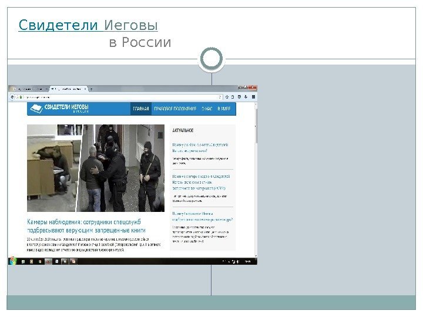Click the АКТУАЛЬНОЕ sidebar heading
The height and width of the screenshot is (317, 423).
[183, 130]
